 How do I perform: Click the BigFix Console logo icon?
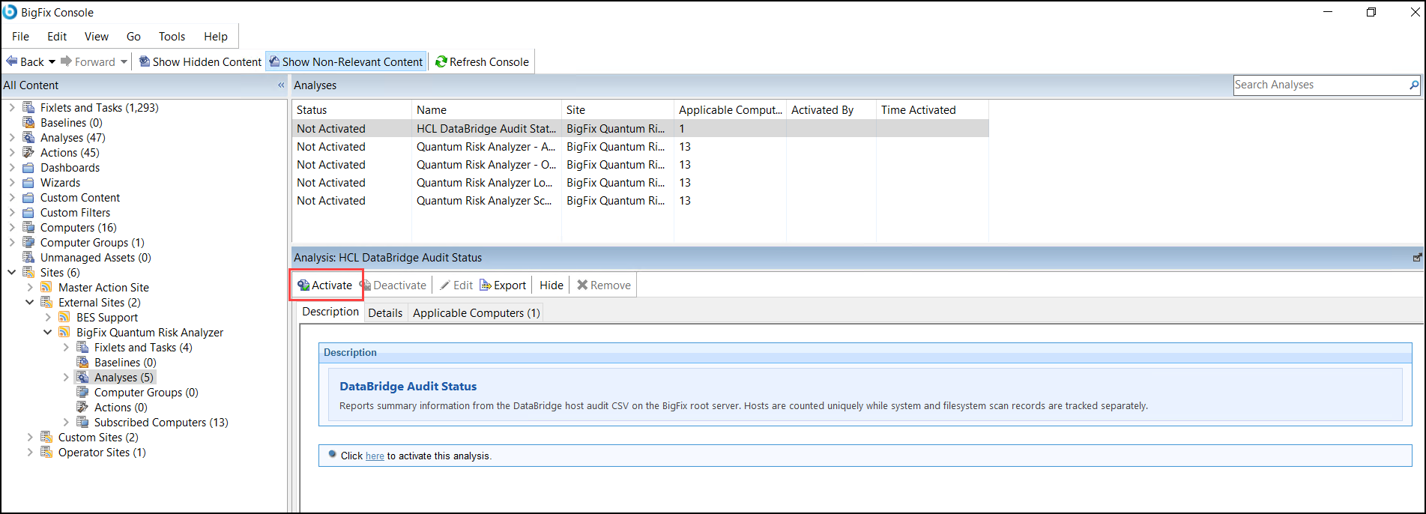tap(10, 12)
